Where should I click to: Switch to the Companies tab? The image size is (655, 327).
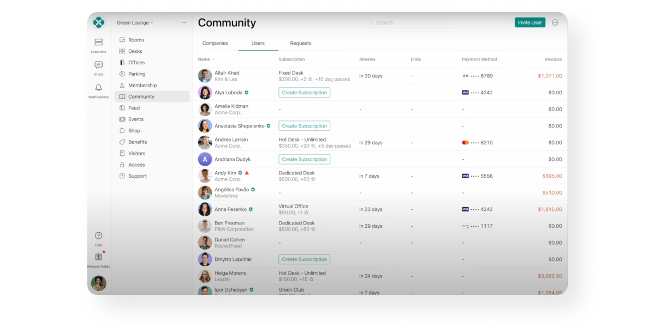(215, 43)
